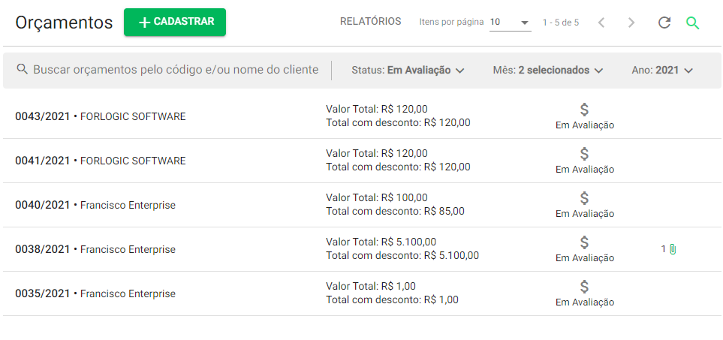Image resolution: width=723 pixels, height=340 pixels.
Task: Go to next page arrow
Action: click(631, 22)
